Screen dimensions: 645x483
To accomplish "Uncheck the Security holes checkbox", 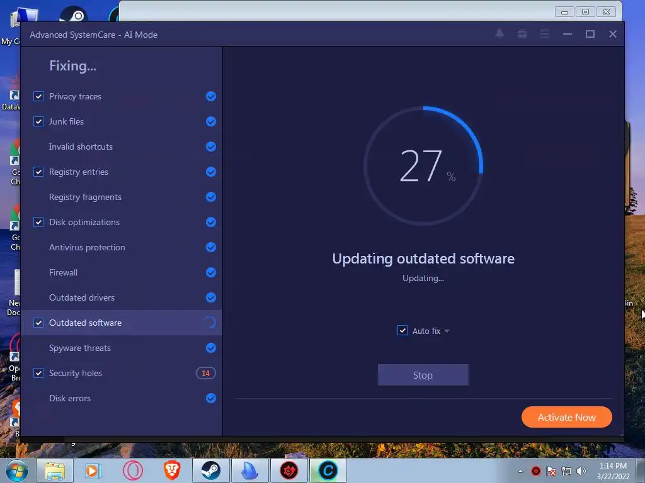I will (38, 373).
